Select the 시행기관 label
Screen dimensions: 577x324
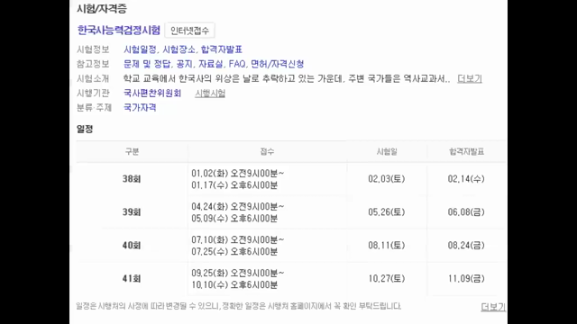pyautogui.click(x=93, y=94)
